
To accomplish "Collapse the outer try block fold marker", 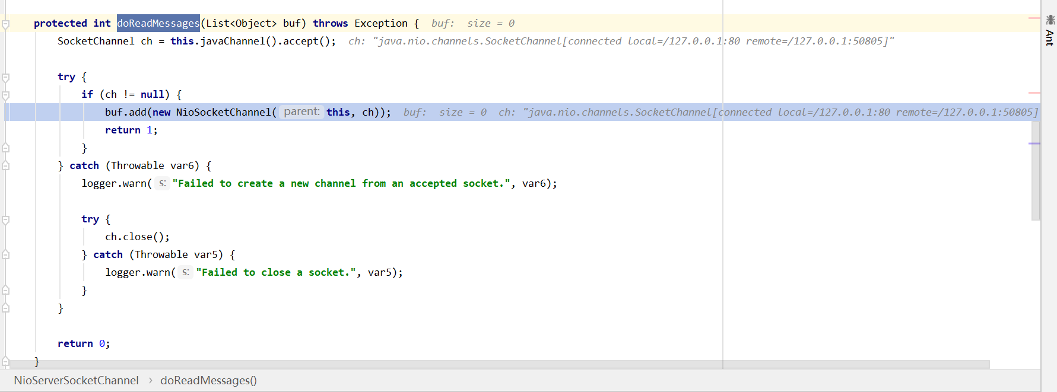I will click(5, 78).
